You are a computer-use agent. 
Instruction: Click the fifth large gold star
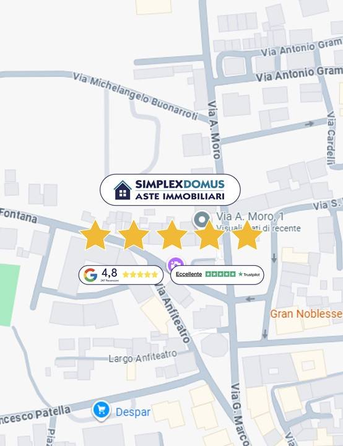coord(247,235)
